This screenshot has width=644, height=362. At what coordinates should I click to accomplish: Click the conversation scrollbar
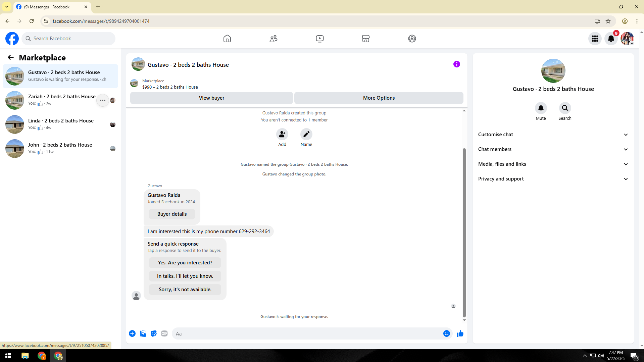464,232
